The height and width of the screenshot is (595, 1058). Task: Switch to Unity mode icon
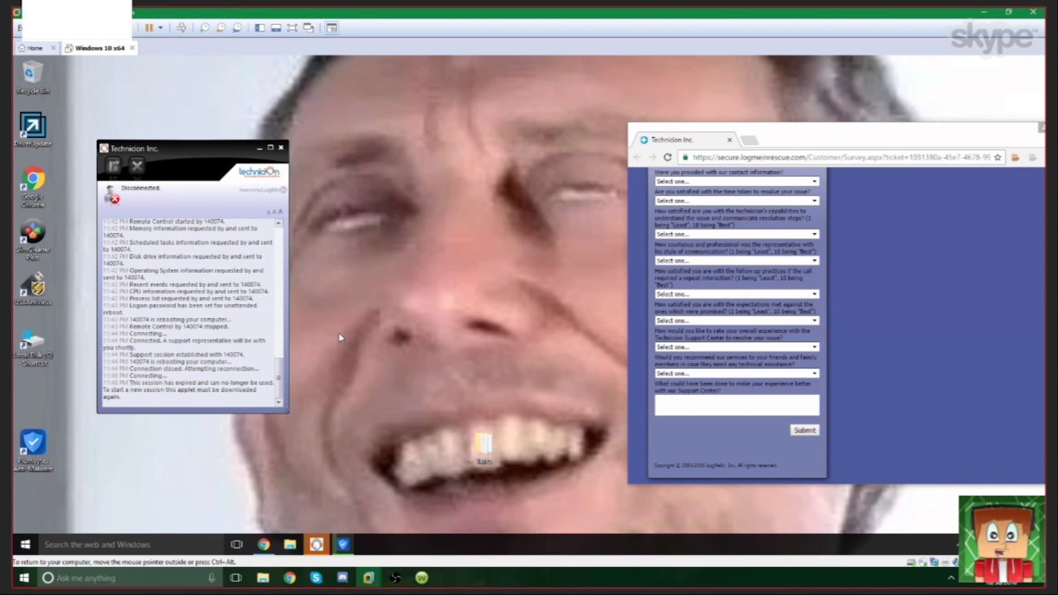pyautogui.click(x=308, y=28)
